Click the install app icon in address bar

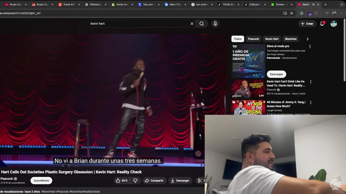285,13
